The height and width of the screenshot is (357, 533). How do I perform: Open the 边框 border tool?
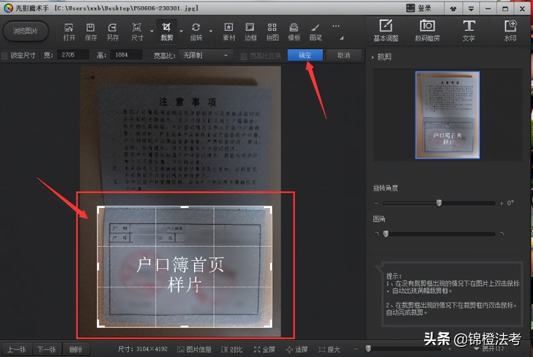click(x=250, y=30)
